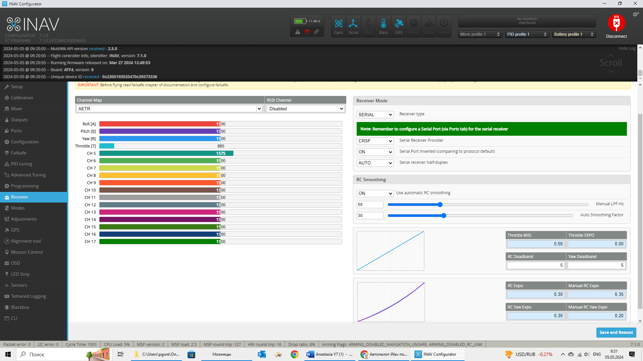This screenshot has width=643, height=361.
Task: Open the RSSI Channel Disabled dropdown
Action: coord(305,109)
